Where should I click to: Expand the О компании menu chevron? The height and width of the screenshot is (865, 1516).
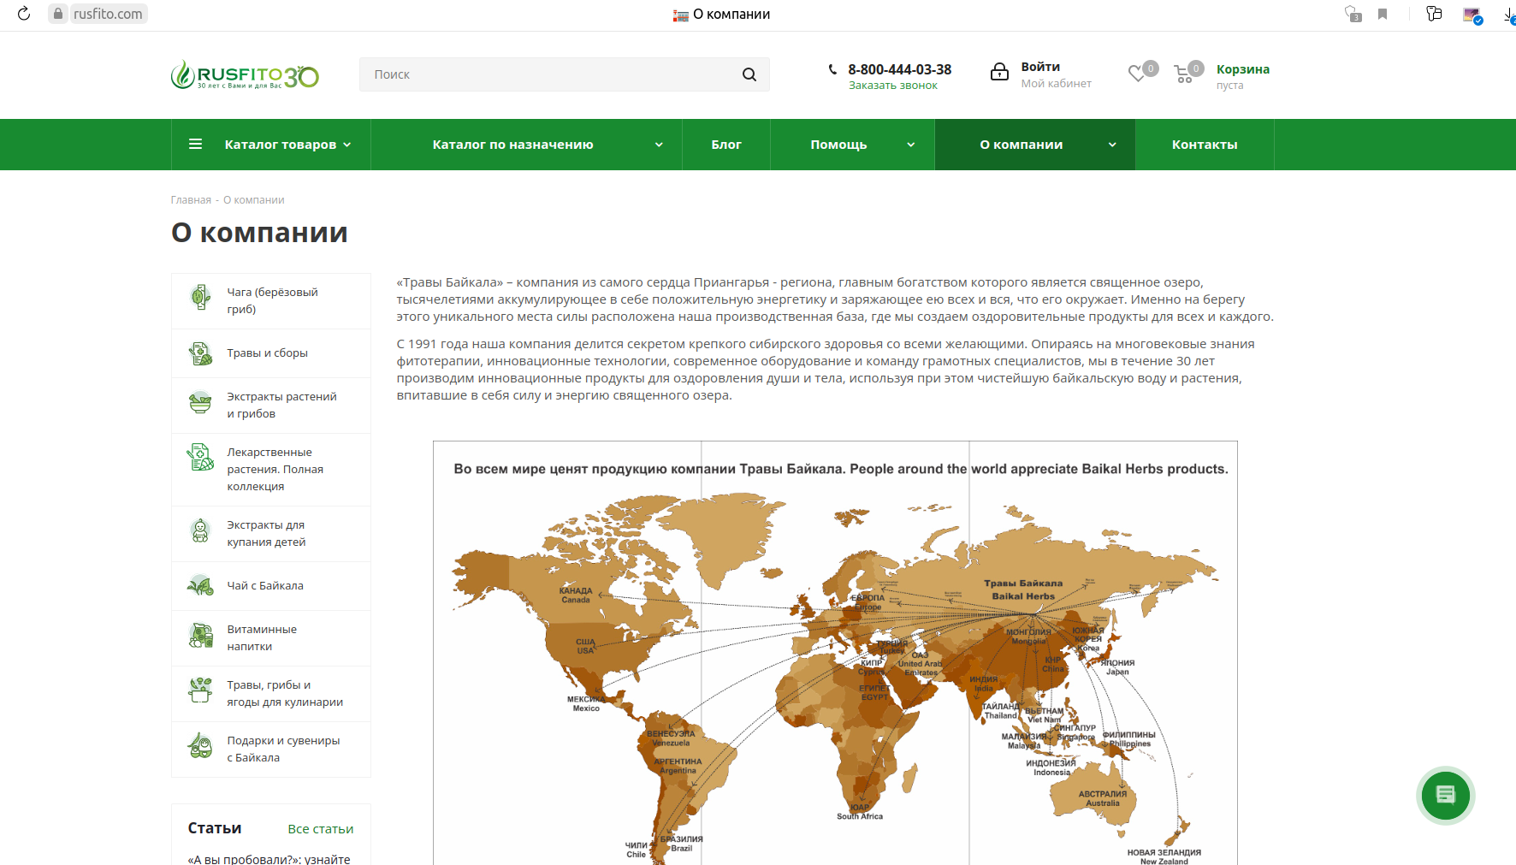1112,145
